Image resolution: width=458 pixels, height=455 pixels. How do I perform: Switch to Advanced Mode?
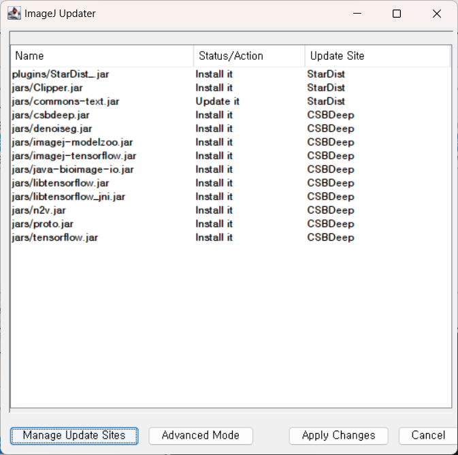[x=201, y=436]
